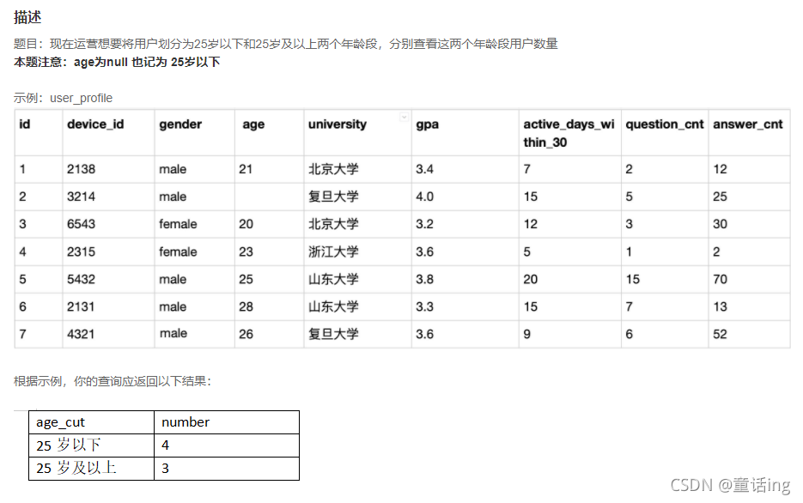Click the age value "23" for device 2315
Image resolution: width=803 pixels, height=503 pixels.
pyautogui.click(x=246, y=251)
